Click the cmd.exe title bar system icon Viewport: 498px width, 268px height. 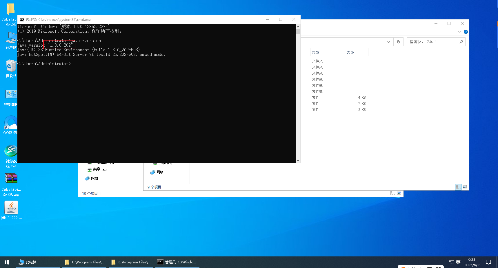point(22,20)
